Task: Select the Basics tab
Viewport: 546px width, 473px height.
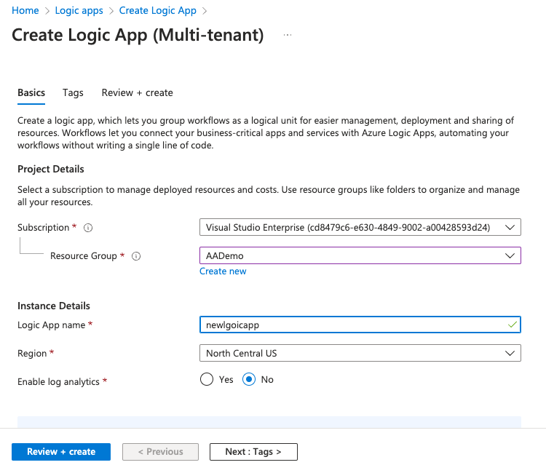Action: point(31,92)
